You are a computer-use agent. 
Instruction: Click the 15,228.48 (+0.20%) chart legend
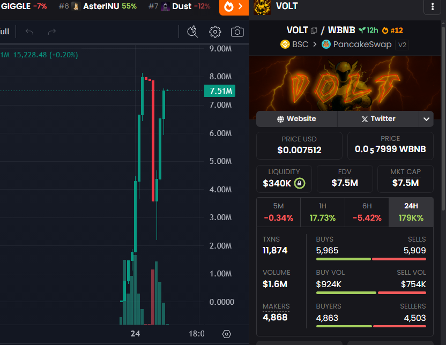coord(46,55)
